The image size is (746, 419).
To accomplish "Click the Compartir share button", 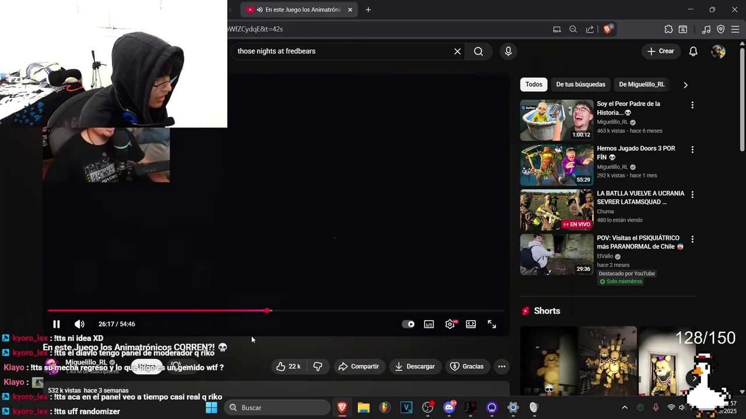I will (x=358, y=367).
